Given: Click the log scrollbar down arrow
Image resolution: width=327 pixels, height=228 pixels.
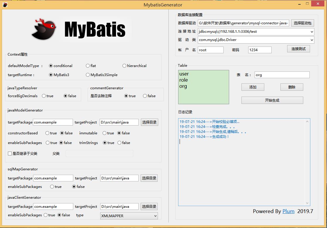Looking at the screenshot, I should point(307,203).
